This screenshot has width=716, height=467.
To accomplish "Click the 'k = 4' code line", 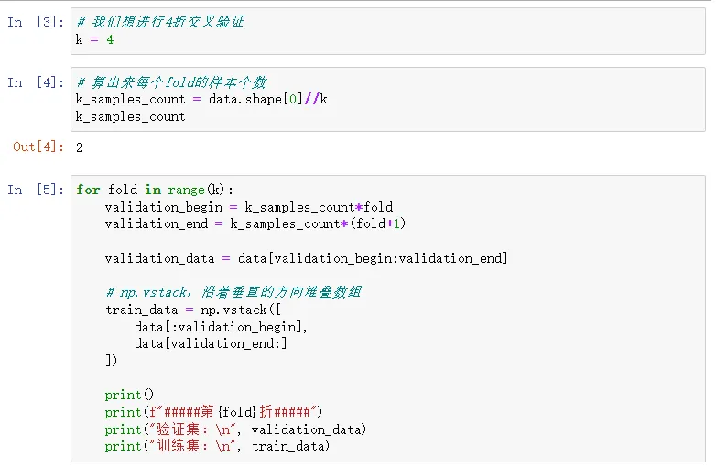I will [94, 39].
